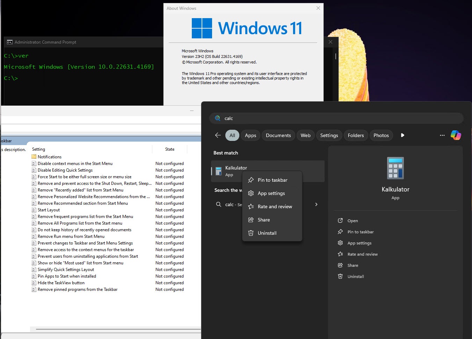The width and height of the screenshot is (472, 339).
Task: Switch to the All search filter
Action: pos(232,135)
